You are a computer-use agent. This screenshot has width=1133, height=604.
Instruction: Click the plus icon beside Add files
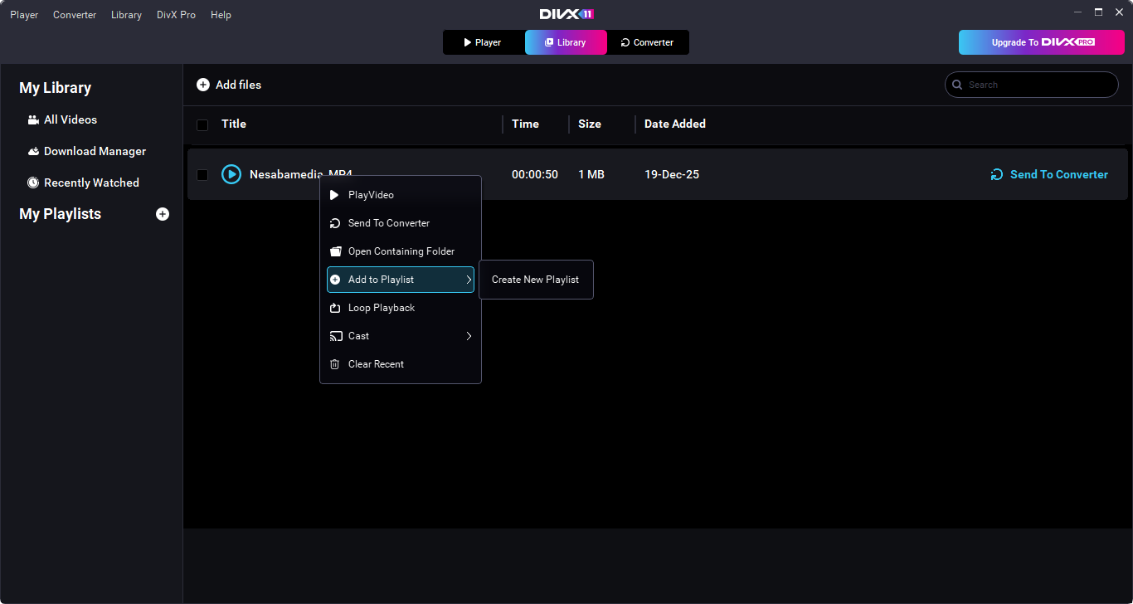tap(203, 85)
